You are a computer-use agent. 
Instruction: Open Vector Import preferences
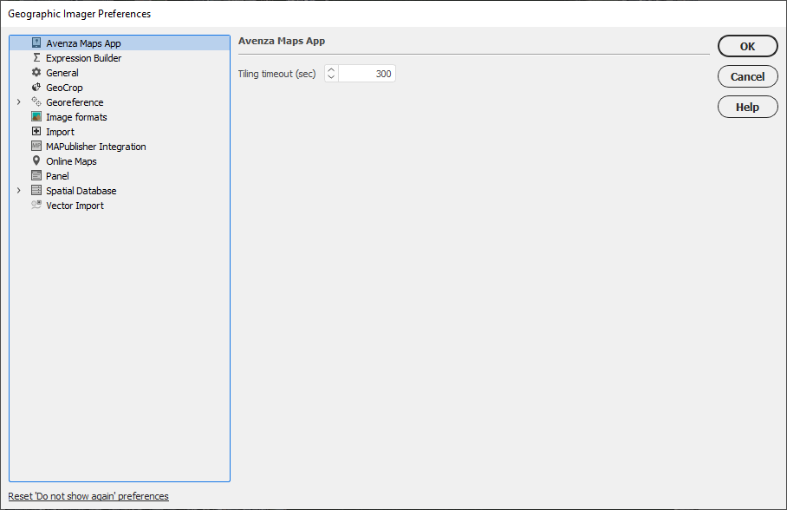pyautogui.click(x=75, y=206)
